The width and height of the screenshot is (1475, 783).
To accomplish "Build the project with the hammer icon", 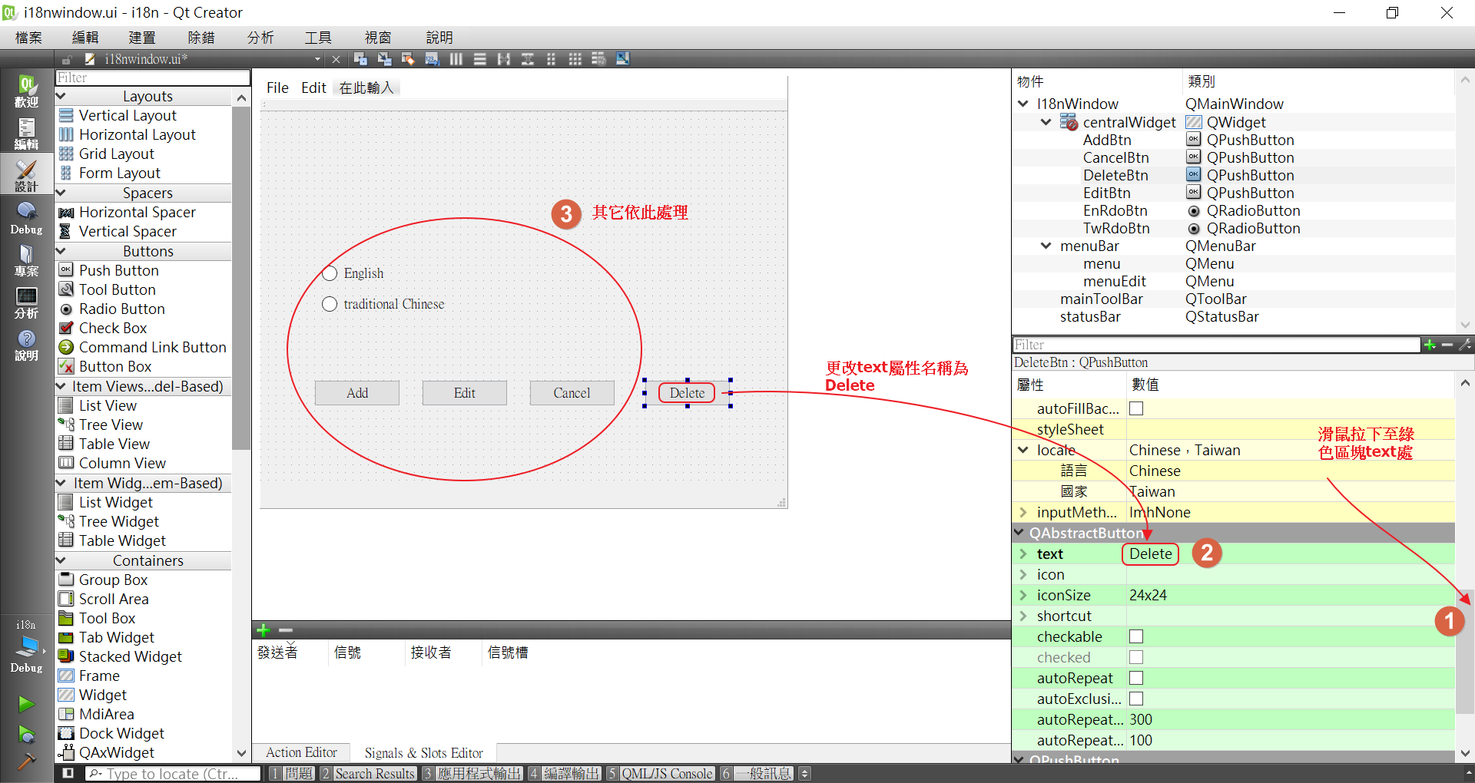I will [x=26, y=762].
